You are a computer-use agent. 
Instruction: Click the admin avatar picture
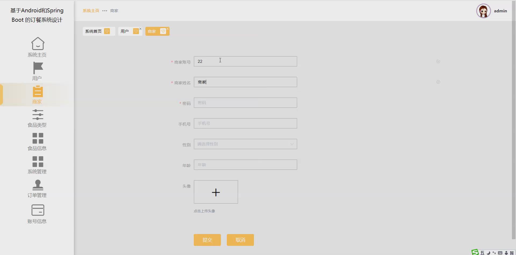click(x=483, y=11)
